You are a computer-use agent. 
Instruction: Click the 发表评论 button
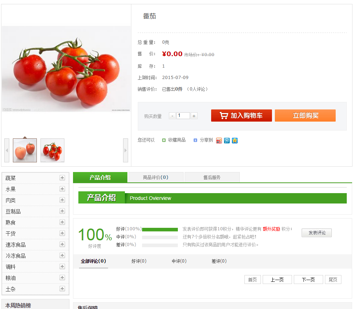pos(317,233)
